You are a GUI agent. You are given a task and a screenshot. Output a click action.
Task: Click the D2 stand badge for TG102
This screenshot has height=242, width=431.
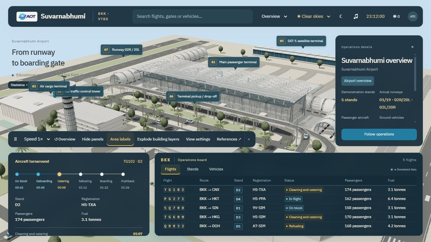238,190
